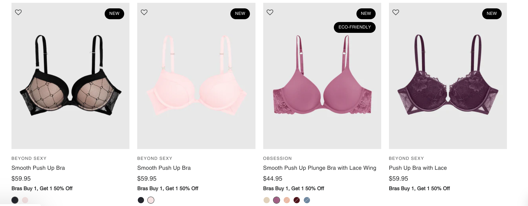Select the blue swatch under Obsession bra

pos(307,200)
